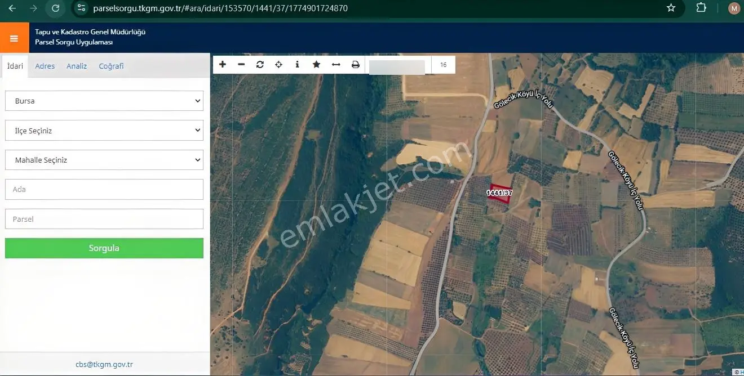Open the Mahalle Seçiniz dropdown
Screen dimensions: 744x376
point(104,160)
